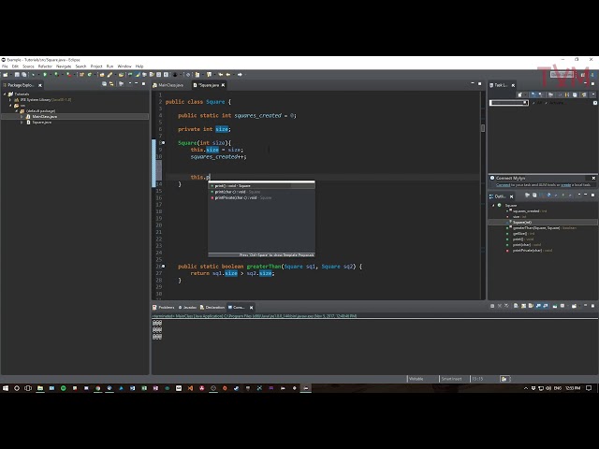Expand the MainClass.java tree node
This screenshot has width=599, height=449.
[22, 116]
